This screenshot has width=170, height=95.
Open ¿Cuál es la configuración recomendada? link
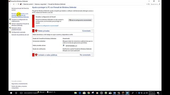(47, 26)
